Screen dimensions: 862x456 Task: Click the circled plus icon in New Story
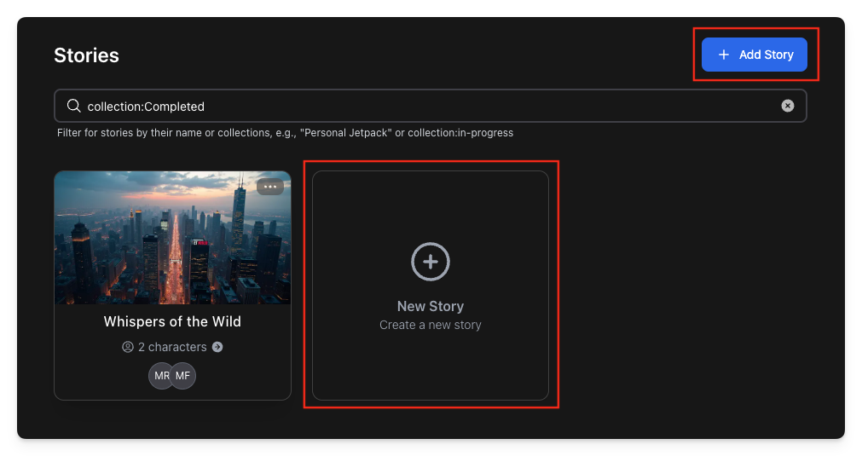click(431, 261)
